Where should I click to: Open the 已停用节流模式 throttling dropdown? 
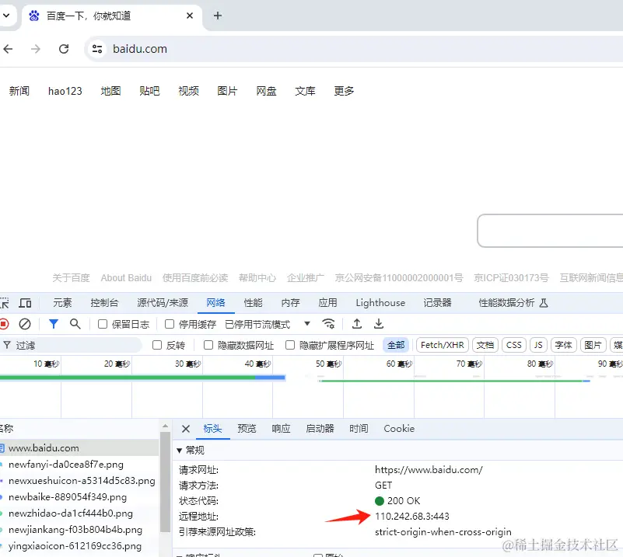click(x=268, y=324)
